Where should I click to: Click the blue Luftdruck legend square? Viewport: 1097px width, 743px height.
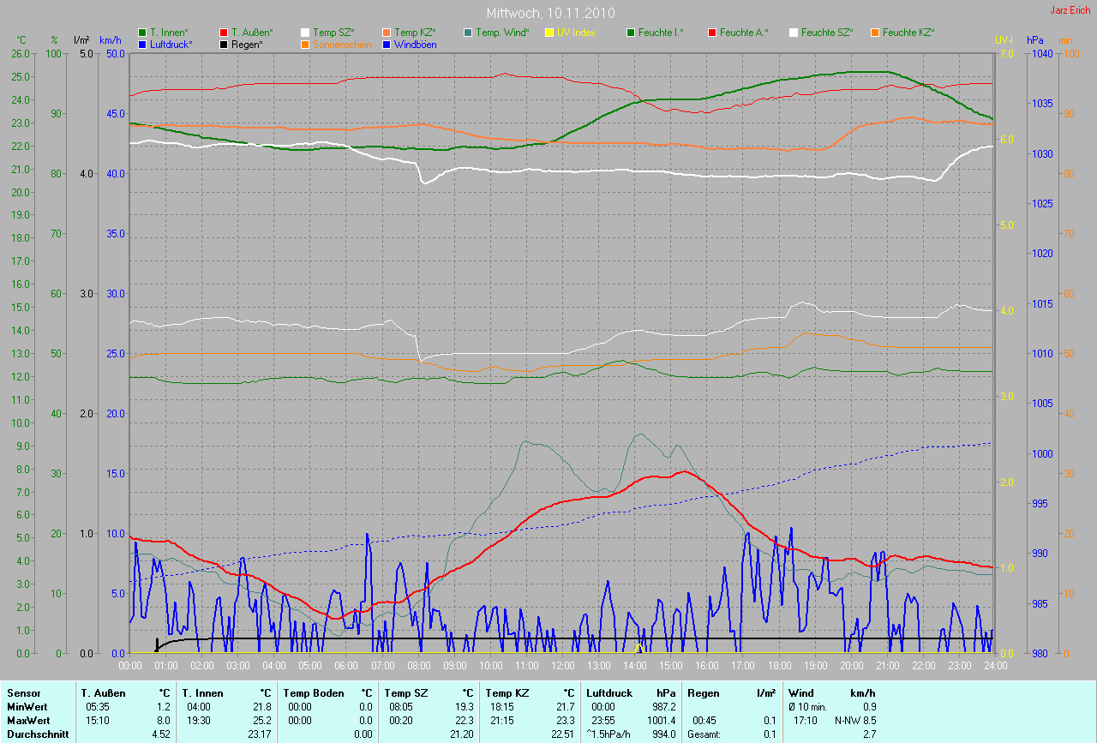[142, 44]
